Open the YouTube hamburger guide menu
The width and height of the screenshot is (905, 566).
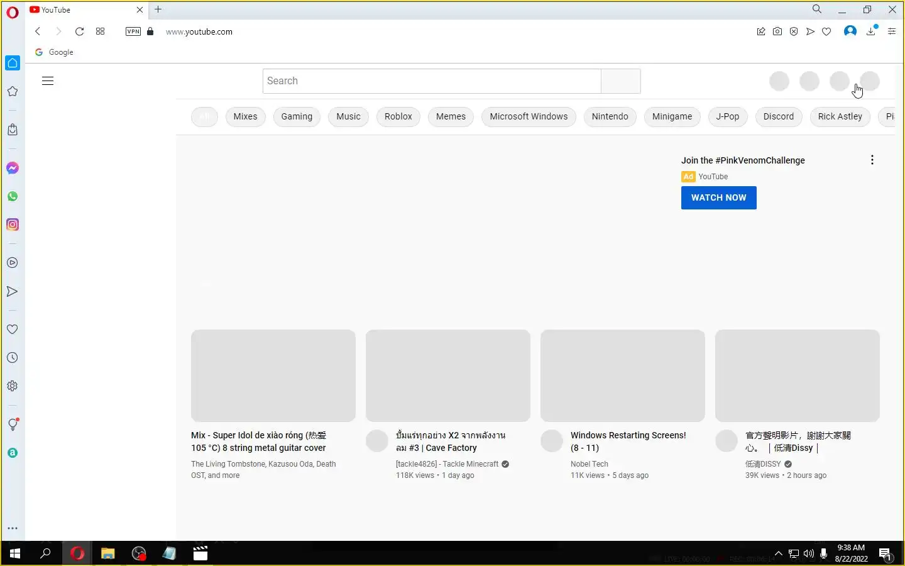(48, 80)
